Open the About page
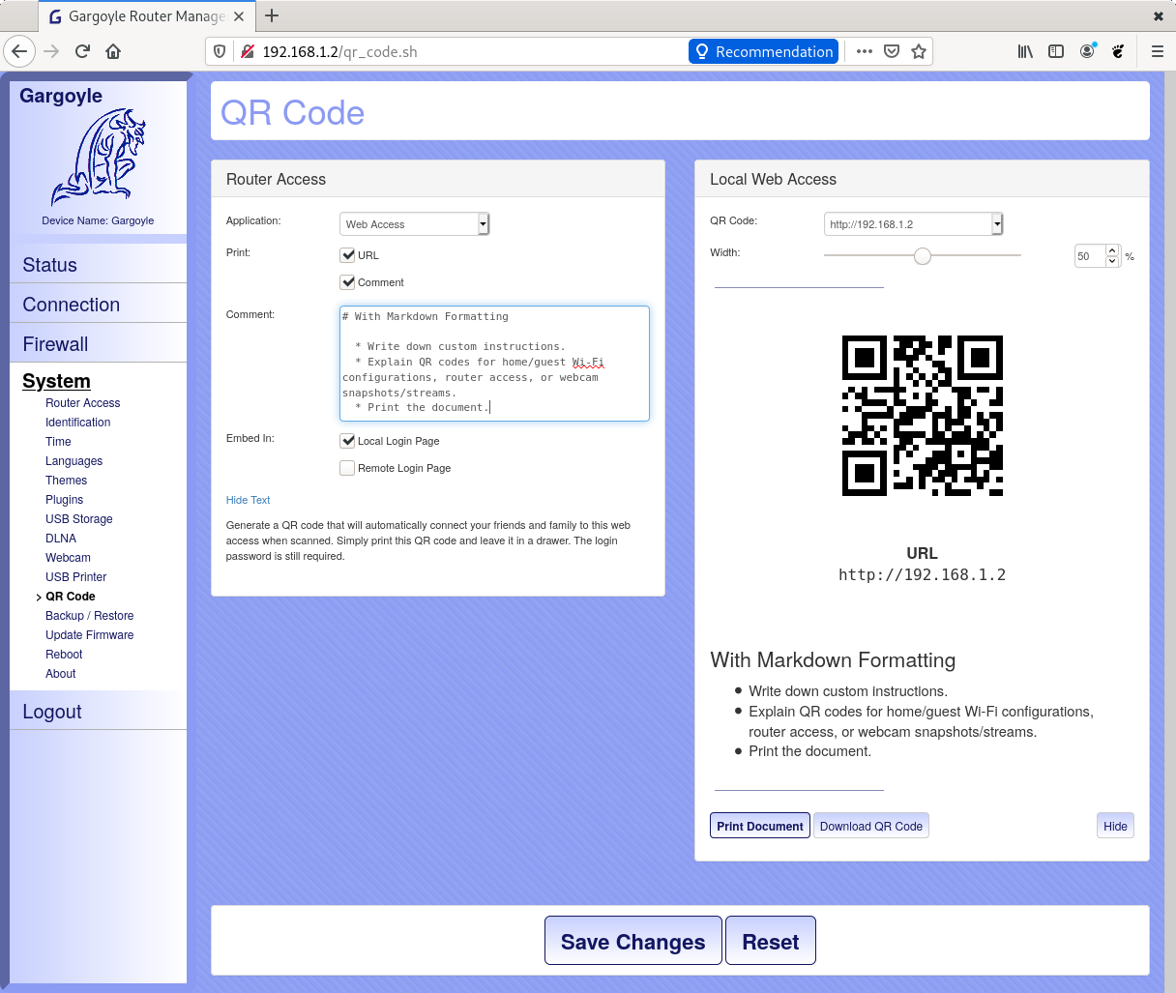 pyautogui.click(x=60, y=674)
